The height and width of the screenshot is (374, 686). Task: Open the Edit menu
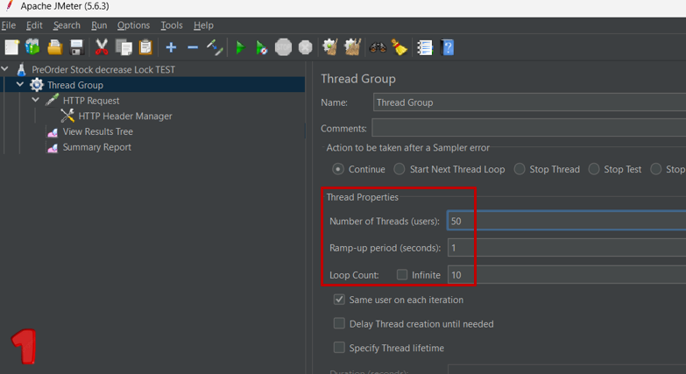tap(34, 25)
